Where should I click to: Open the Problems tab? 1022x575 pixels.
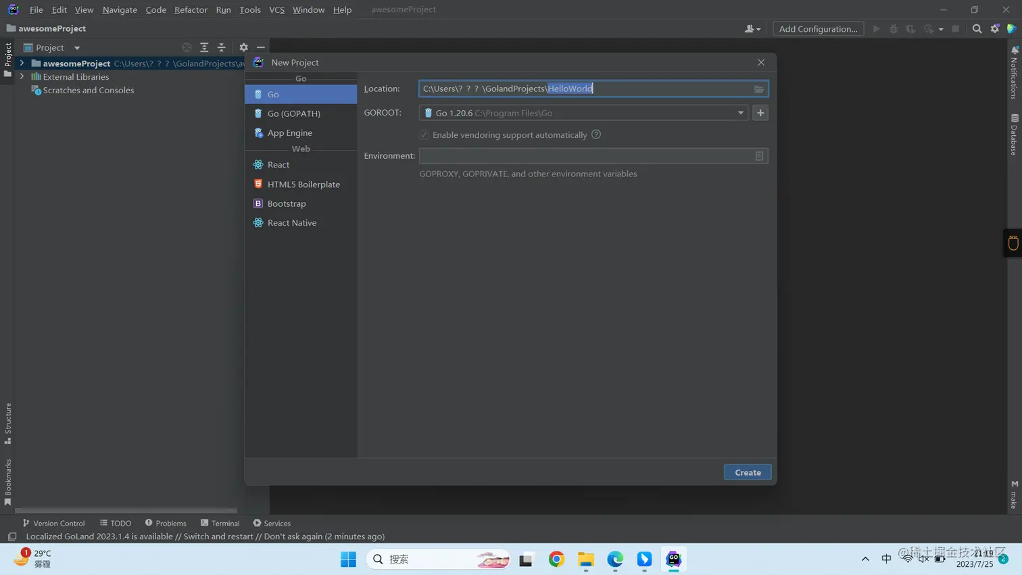click(x=166, y=523)
